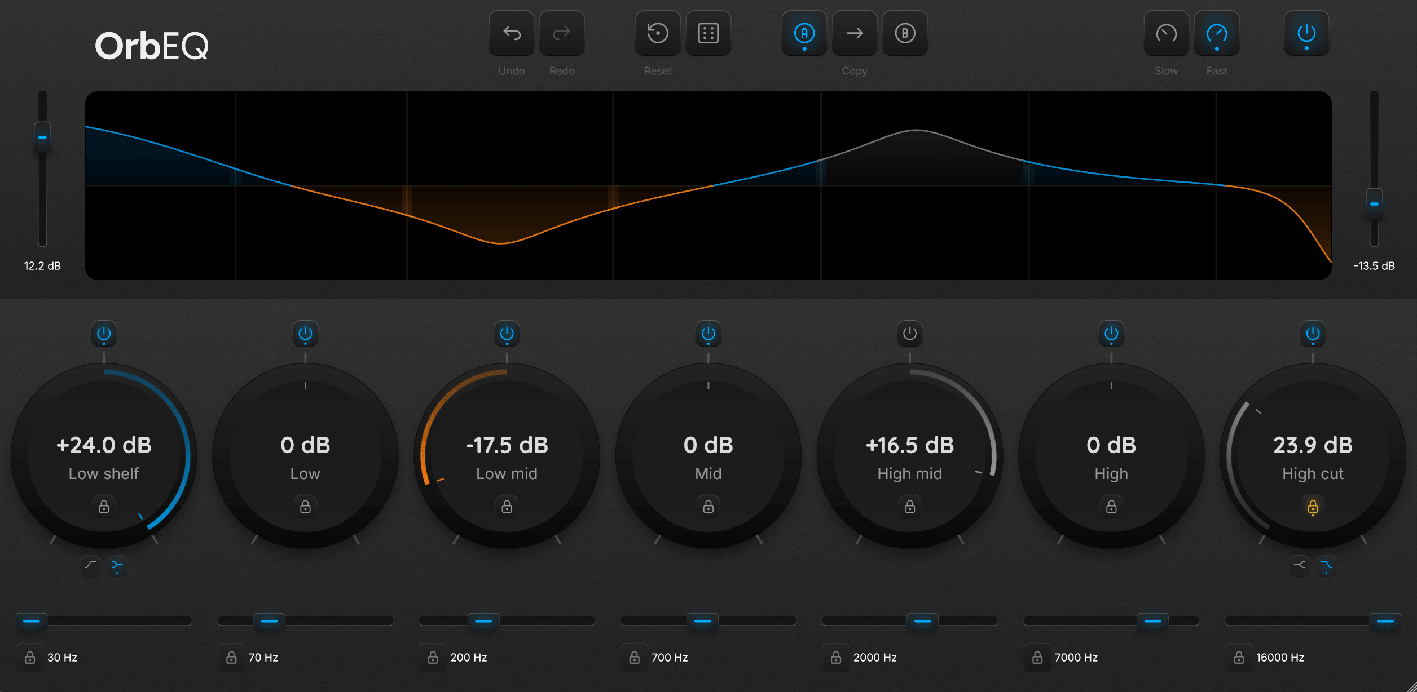
Task: Select the active cut shape under High cut
Action: [x=1326, y=565]
